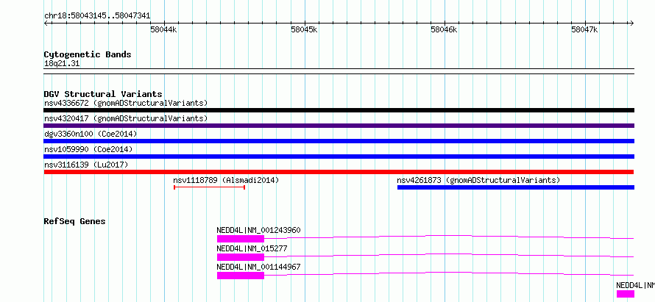
Task: Click the 58047k ruler tick label
Action: click(585, 29)
